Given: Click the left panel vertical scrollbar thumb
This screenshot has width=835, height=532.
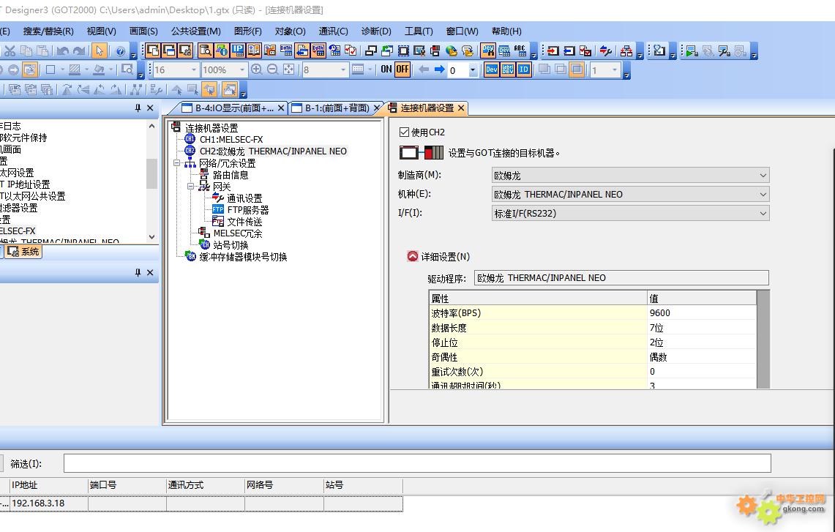Looking at the screenshot, I should tap(151, 173).
